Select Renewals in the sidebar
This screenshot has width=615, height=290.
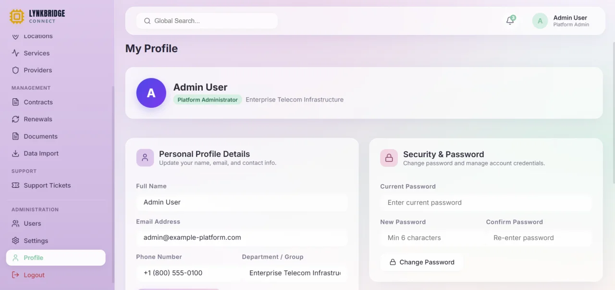[56, 119]
